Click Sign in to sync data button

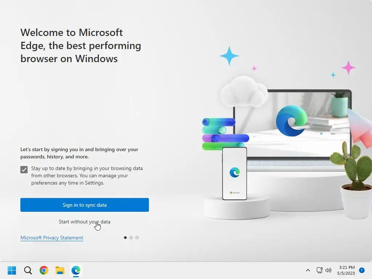coord(84,205)
